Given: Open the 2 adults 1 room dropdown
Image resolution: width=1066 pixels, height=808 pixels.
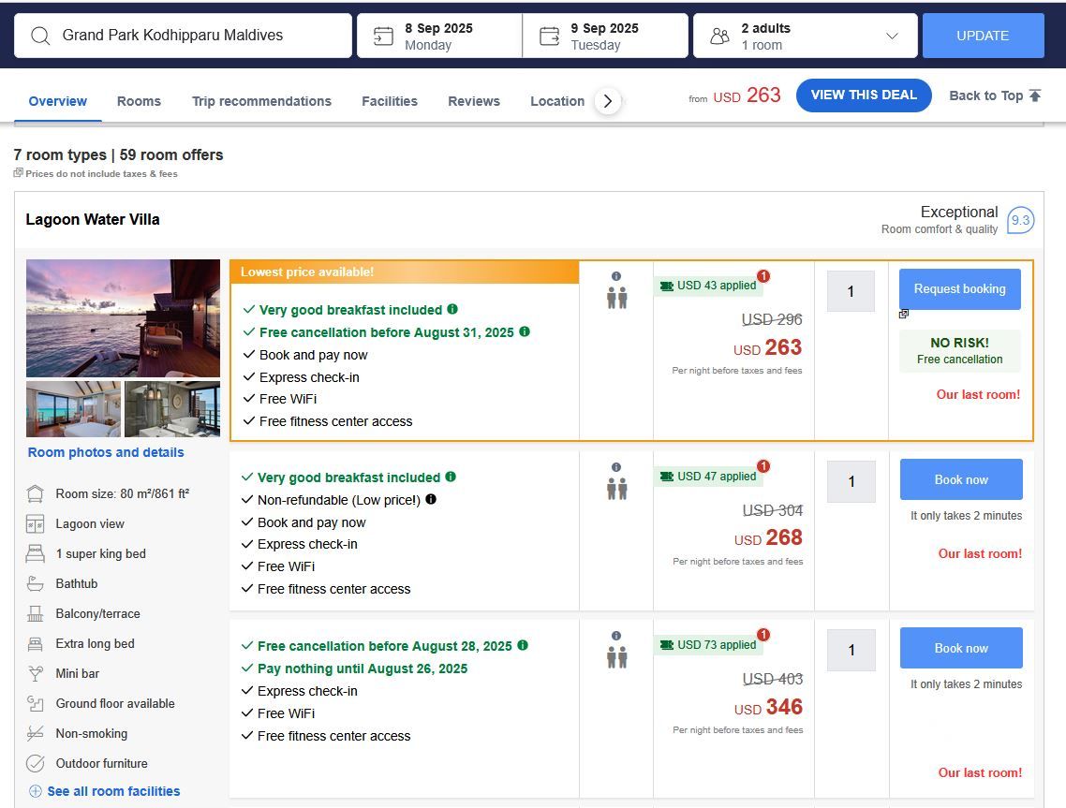Looking at the screenshot, I should click(x=891, y=36).
